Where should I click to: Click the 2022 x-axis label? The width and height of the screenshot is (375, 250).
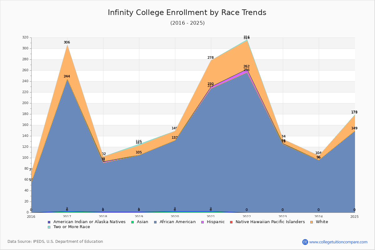(247, 217)
